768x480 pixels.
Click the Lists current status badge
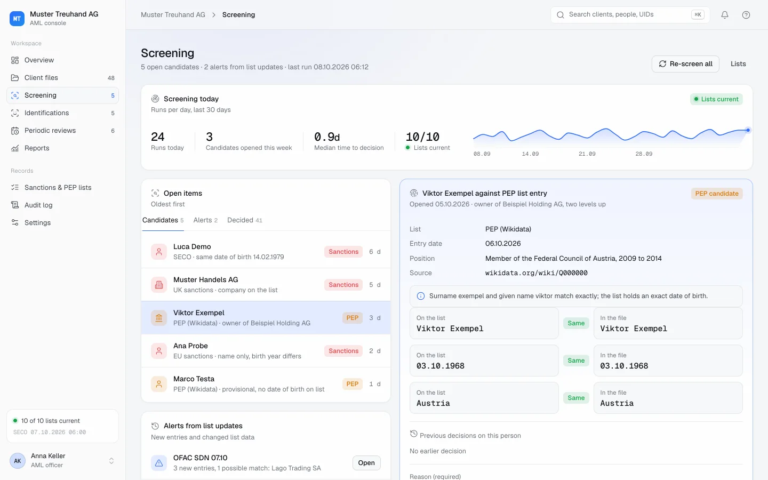(716, 99)
